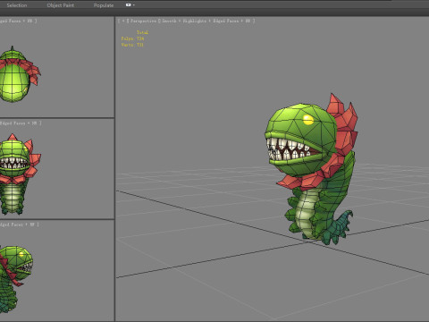Viewport: 429px width, 322px height.
Task: Click the Verts count statistic
Action: (132, 45)
